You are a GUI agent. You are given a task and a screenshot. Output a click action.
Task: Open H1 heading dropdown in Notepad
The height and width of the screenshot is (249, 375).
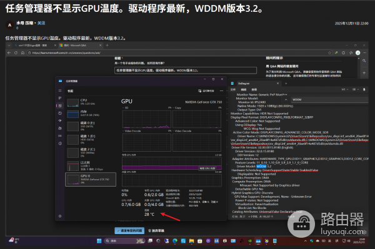tap(344, 89)
